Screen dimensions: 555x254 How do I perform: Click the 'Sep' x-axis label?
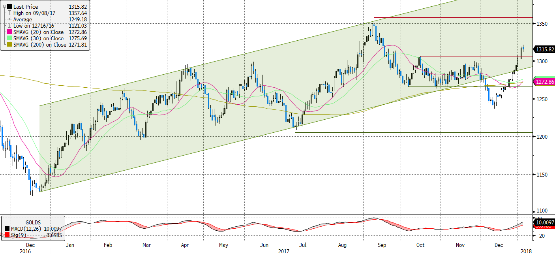pyautogui.click(x=381, y=245)
